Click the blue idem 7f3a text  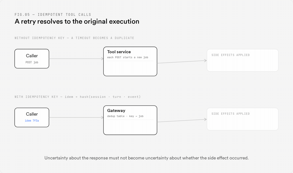coord(32,121)
